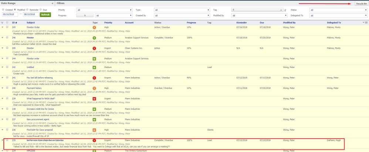Click the orange Note icon for item 236
Image resolution: width=369 pixels, height=152 pixels.
point(94,130)
